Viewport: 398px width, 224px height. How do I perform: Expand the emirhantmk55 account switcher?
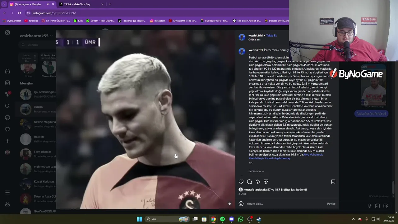35,36
